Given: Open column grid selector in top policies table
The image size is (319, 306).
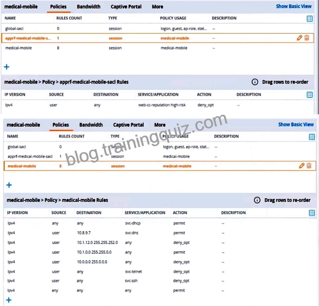Looking at the screenshot, I should pyautogui.click(x=310, y=18).
